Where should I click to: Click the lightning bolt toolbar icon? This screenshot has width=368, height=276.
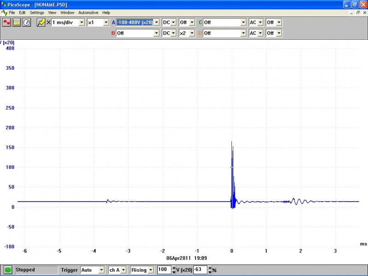pyautogui.click(x=41, y=22)
